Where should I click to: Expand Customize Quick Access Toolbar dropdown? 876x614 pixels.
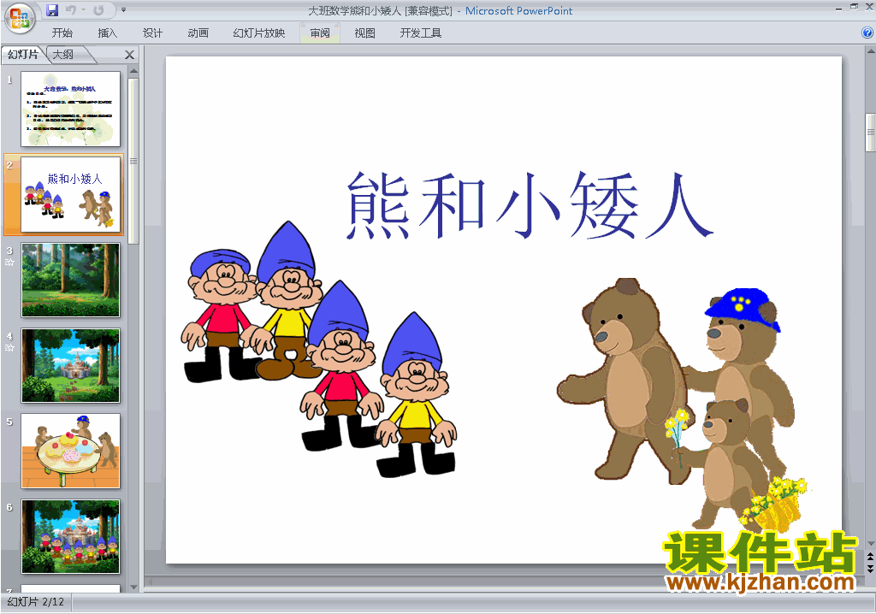pos(123,10)
